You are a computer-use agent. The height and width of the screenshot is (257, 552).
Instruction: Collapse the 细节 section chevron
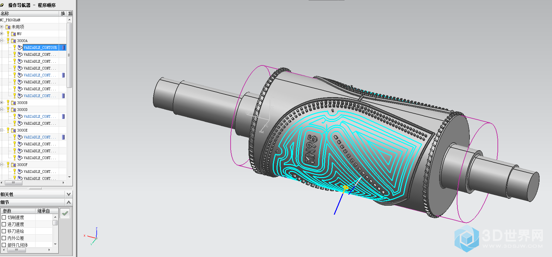tap(69, 202)
